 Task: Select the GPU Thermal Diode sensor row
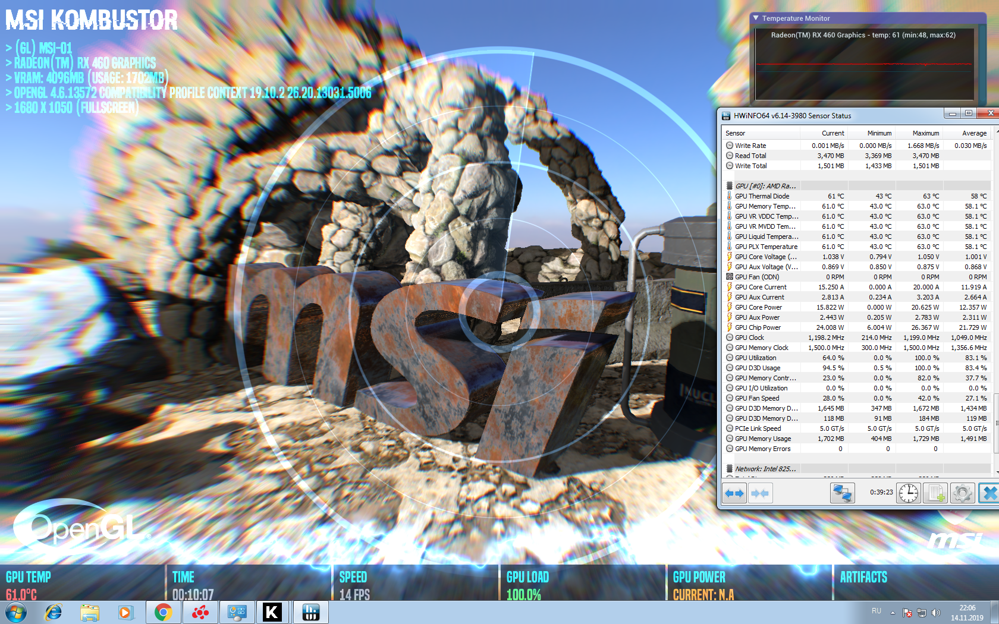tap(856, 196)
